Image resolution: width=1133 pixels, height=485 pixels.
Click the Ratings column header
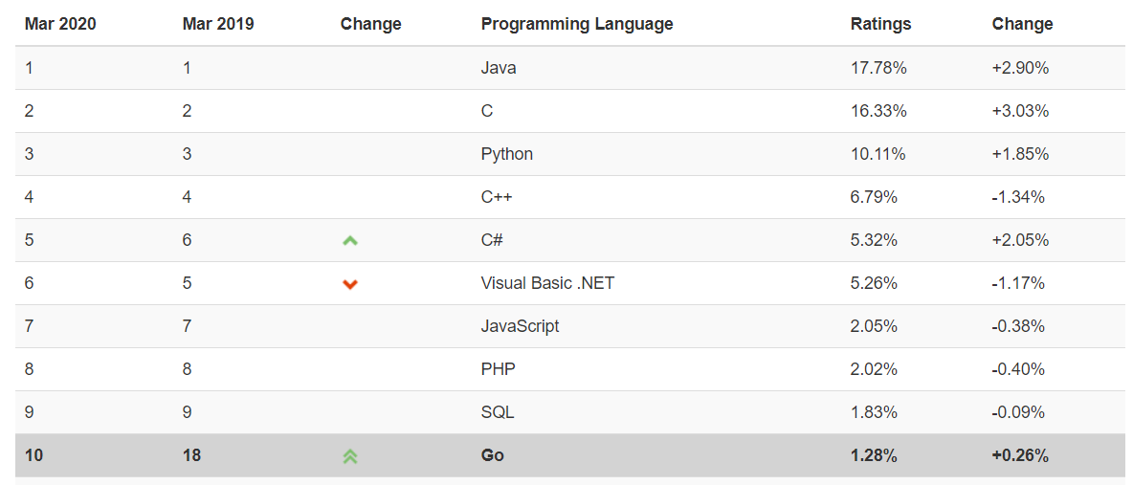pyautogui.click(x=880, y=24)
